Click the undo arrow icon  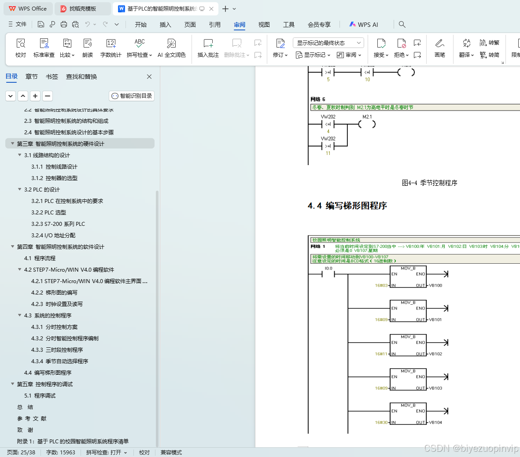coord(87,24)
